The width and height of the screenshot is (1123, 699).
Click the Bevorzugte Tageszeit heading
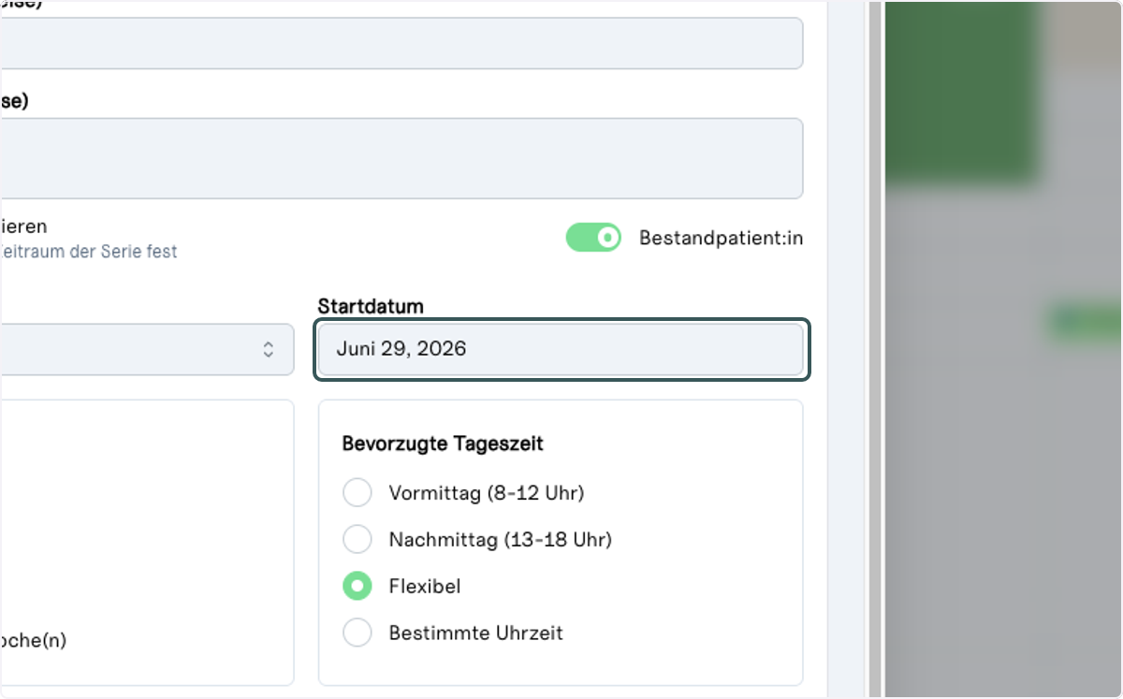pos(443,444)
